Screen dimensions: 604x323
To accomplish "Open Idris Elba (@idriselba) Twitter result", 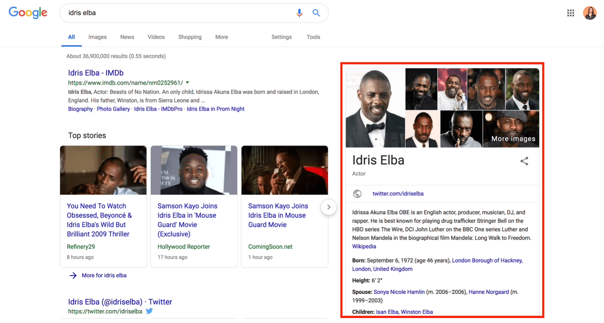I will [120, 302].
